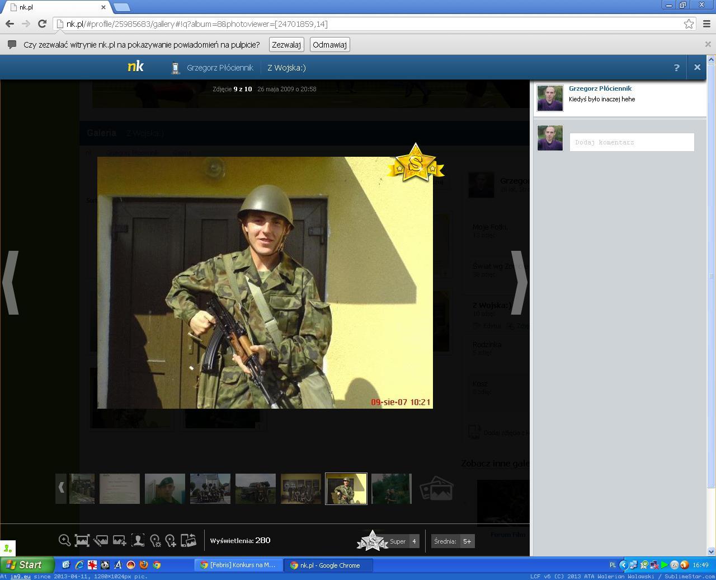Open the Wyświetlenia: 280 view counter

(x=240, y=540)
